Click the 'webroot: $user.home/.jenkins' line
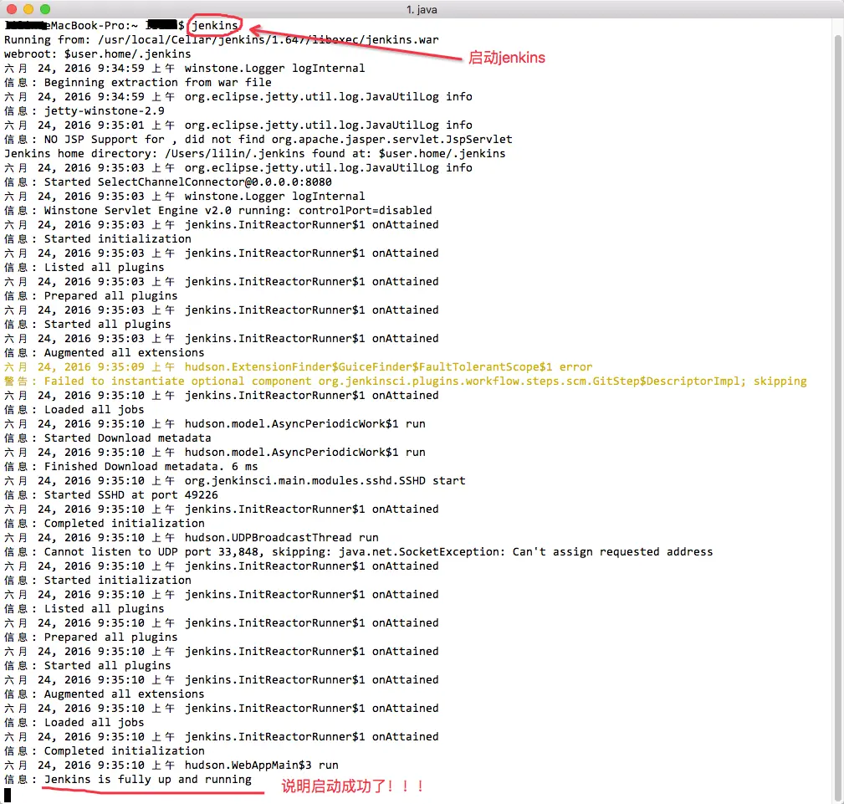This screenshot has width=844, height=804. [97, 54]
